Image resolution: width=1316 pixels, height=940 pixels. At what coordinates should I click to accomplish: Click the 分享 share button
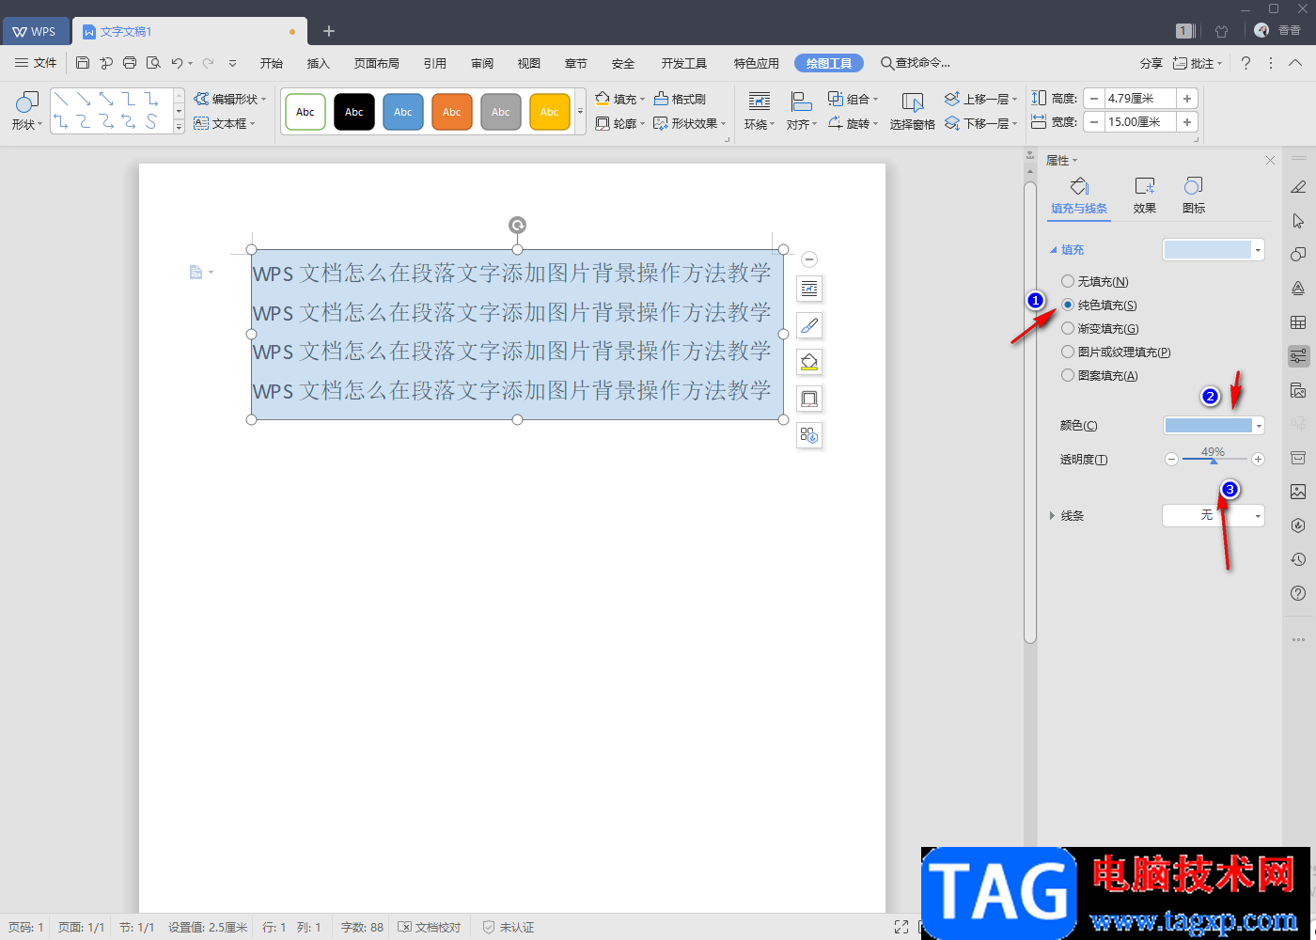pyautogui.click(x=1151, y=63)
